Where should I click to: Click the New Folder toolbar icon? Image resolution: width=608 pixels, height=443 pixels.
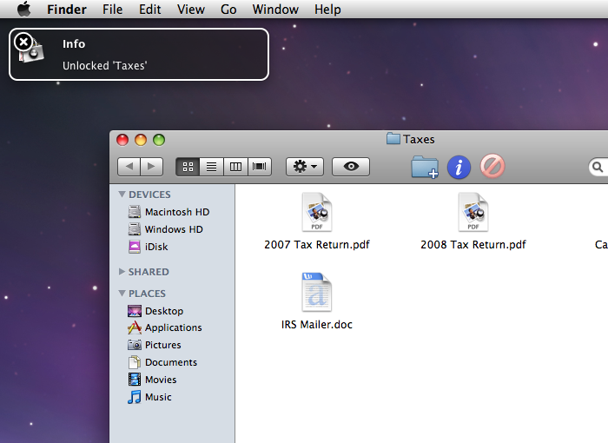tap(425, 167)
